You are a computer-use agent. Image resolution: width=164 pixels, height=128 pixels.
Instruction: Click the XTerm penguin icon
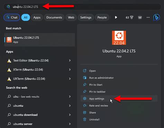tap(9, 70)
